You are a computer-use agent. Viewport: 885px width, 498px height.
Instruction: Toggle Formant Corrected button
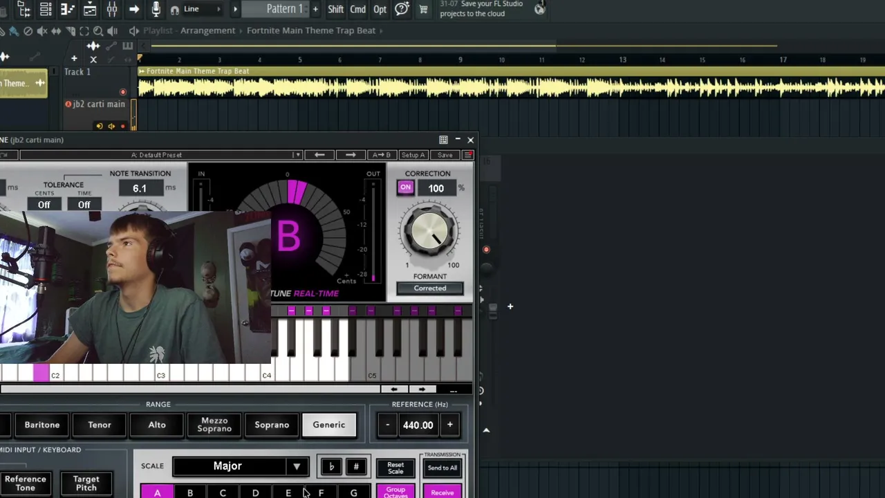(x=430, y=288)
